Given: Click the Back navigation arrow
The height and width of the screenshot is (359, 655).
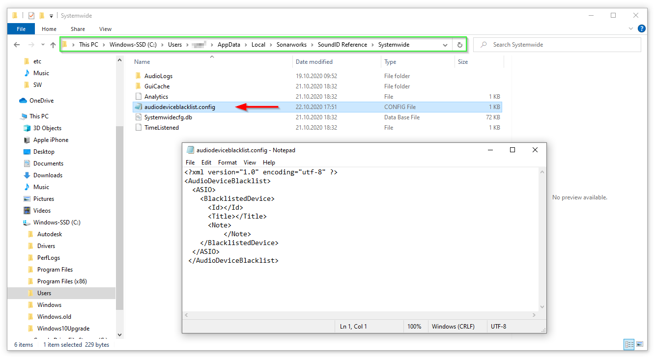Looking at the screenshot, I should click(17, 45).
